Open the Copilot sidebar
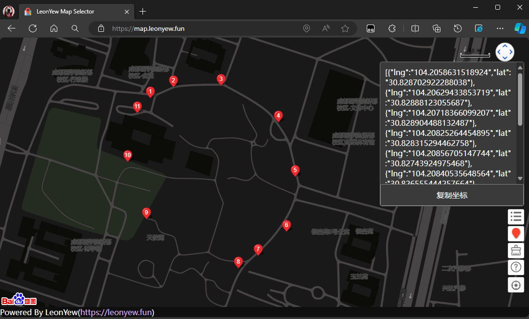 (x=519, y=29)
